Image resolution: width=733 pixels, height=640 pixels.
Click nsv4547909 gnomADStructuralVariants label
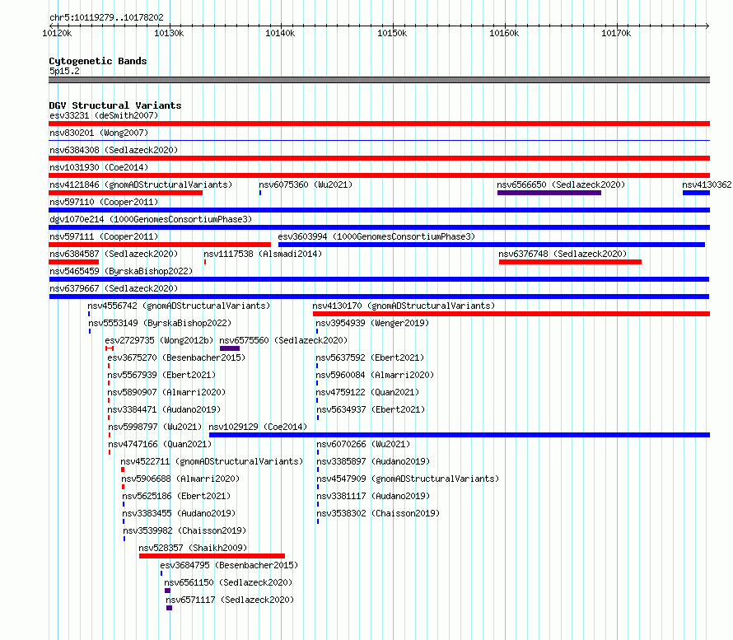tap(408, 479)
